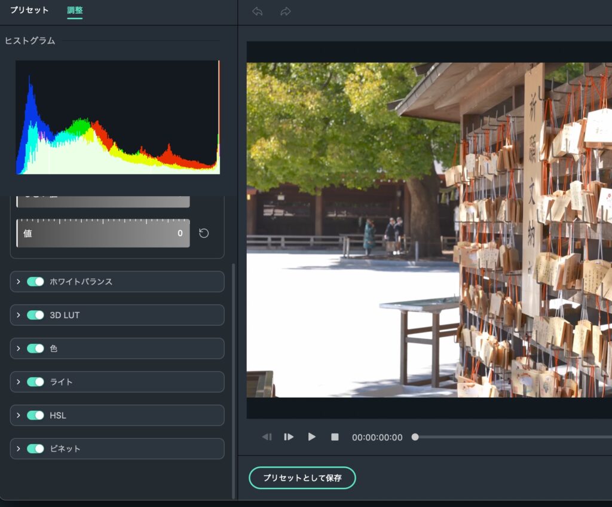Click the histogram graph display
612x507 pixels.
(118, 117)
